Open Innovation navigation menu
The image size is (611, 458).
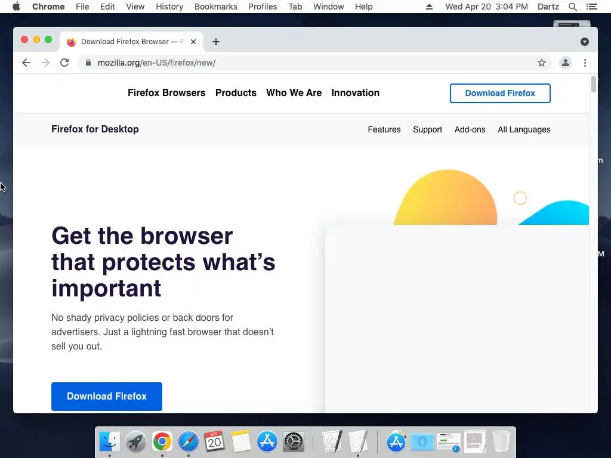tap(356, 92)
